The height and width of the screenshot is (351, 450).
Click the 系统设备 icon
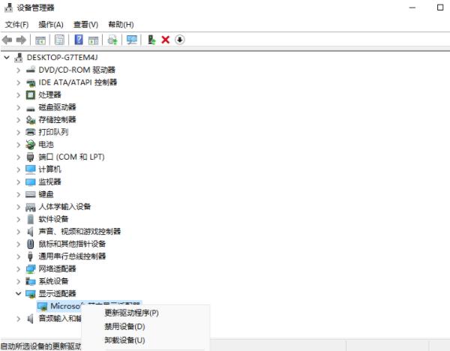click(x=31, y=281)
